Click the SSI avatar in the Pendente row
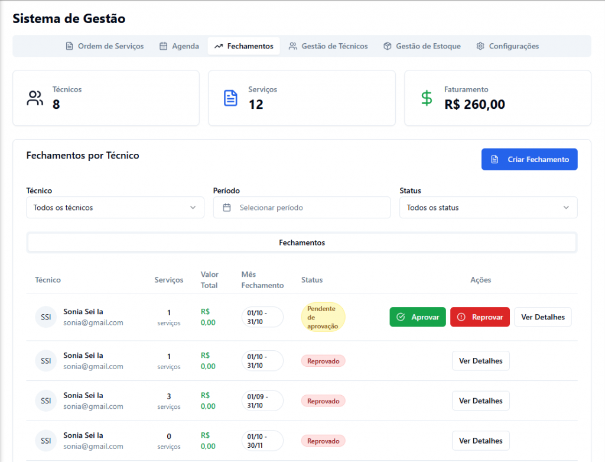The width and height of the screenshot is (605, 462). coord(46,316)
